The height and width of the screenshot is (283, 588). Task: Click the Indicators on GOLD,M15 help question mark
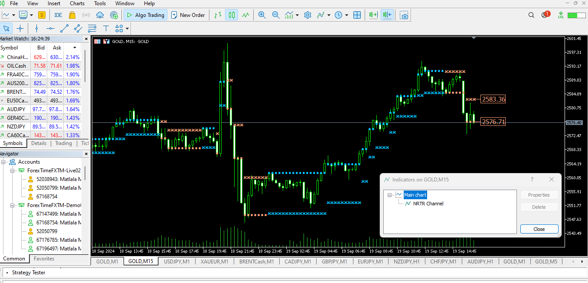point(532,179)
